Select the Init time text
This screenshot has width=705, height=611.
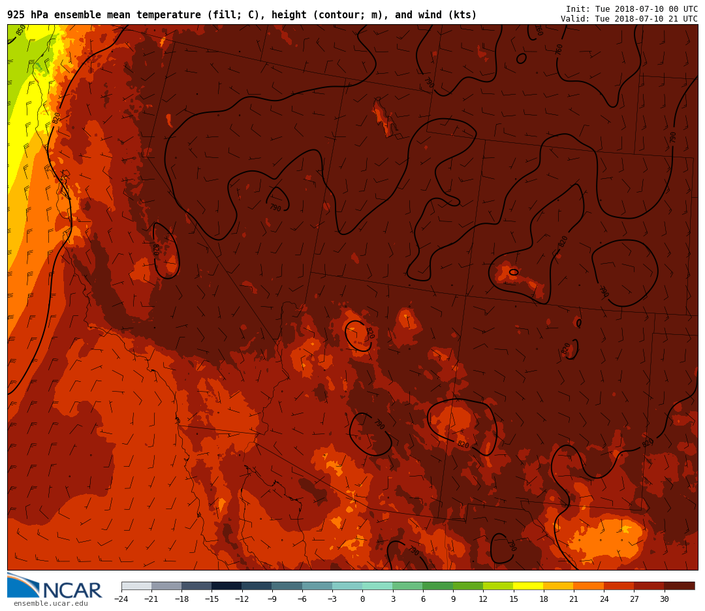coord(631,9)
